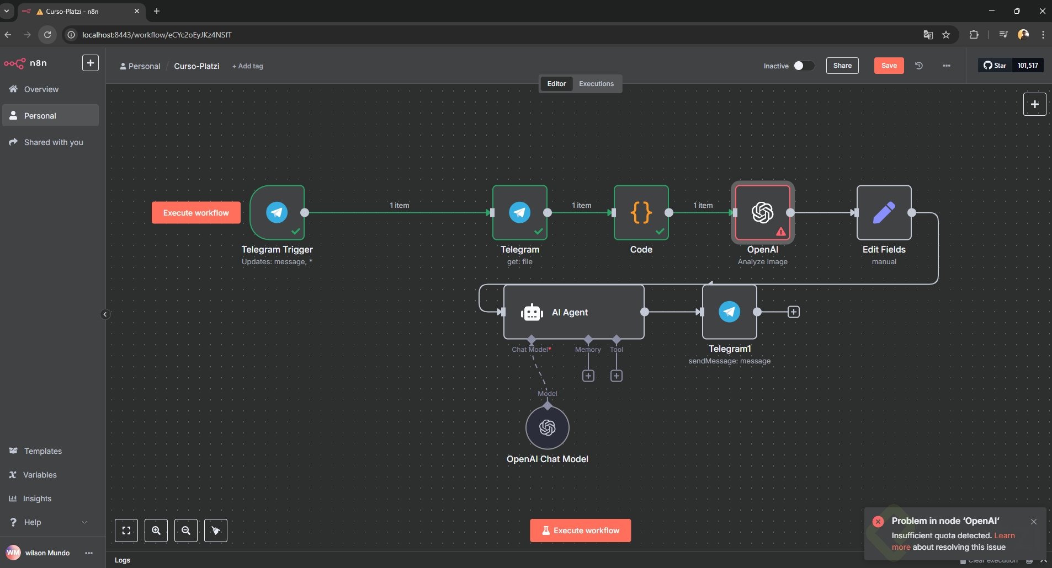1052x568 pixels.
Task: Tidy up the workflow nodes
Action: tap(216, 531)
